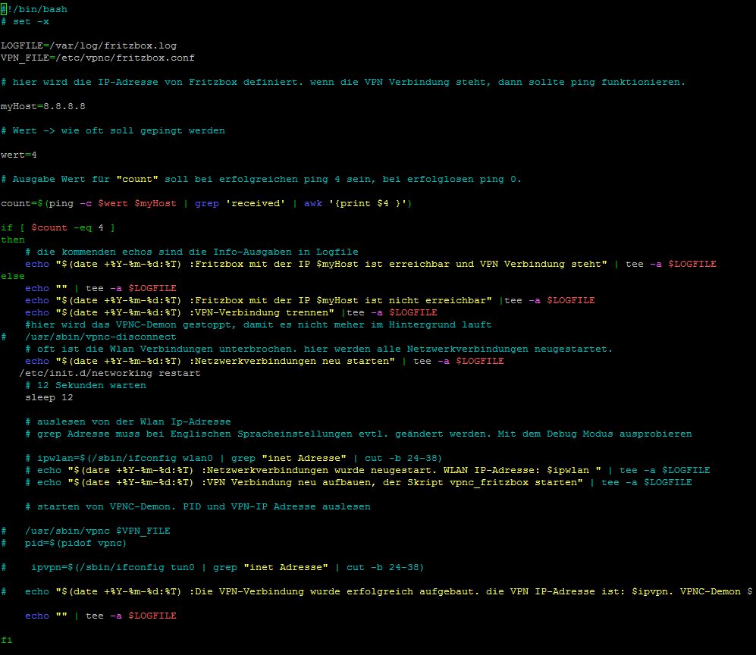Click the comment 'starten von VPNC-Demon'
Image resolution: width=756 pixels, height=655 pixels.
click(198, 506)
